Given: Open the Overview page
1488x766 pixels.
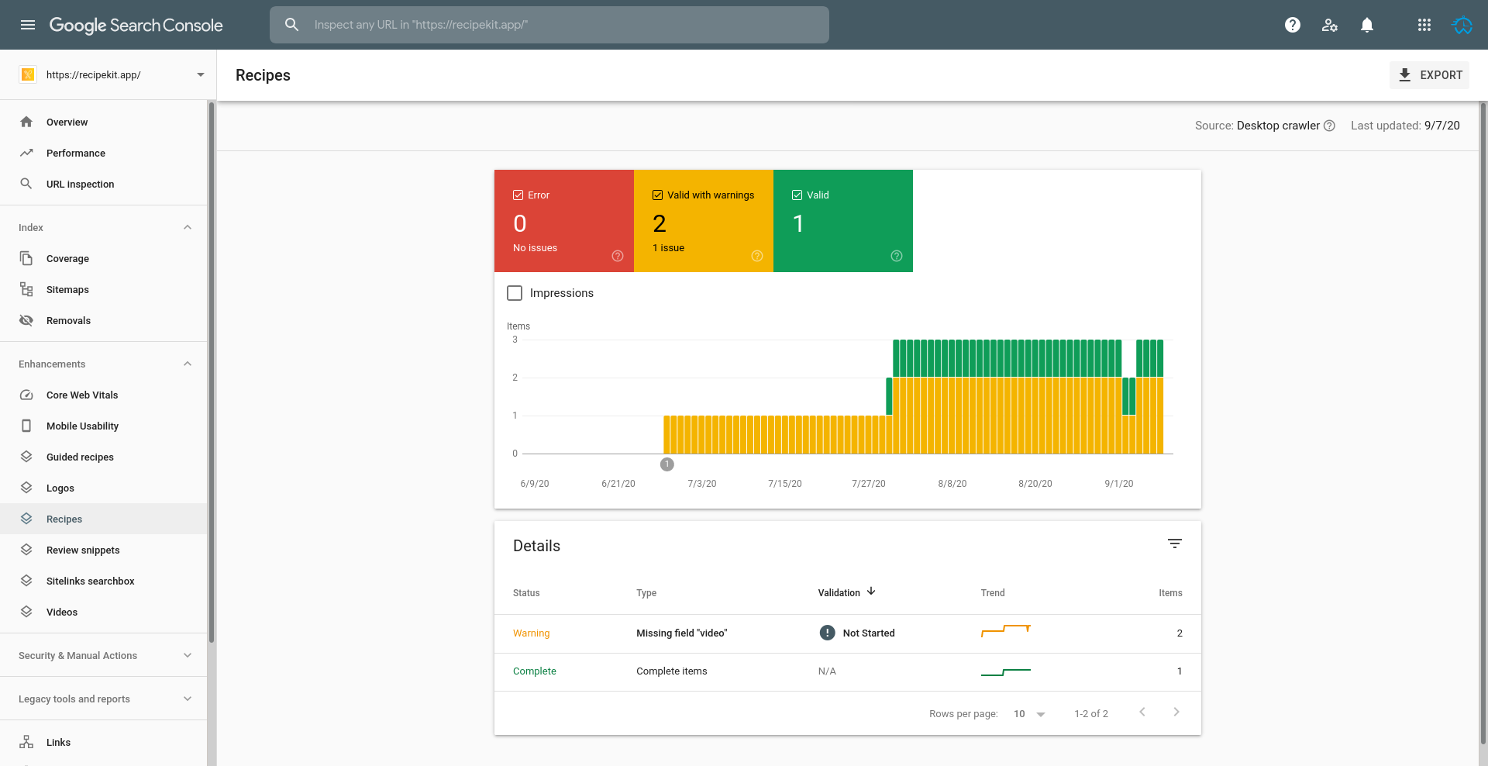Looking at the screenshot, I should point(104,122).
